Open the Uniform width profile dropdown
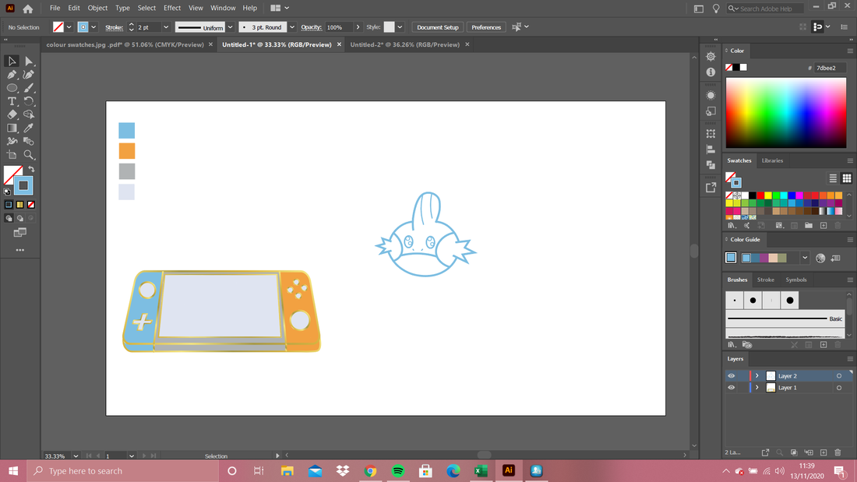The width and height of the screenshot is (857, 482). (x=230, y=27)
